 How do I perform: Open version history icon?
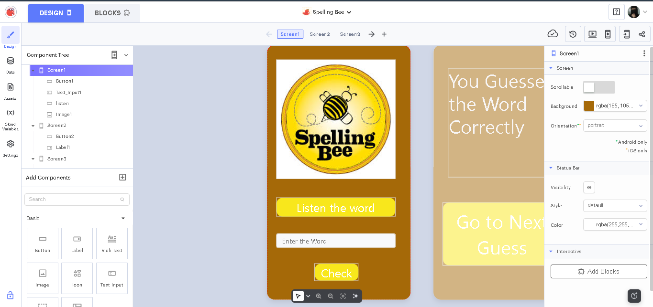tap(573, 34)
